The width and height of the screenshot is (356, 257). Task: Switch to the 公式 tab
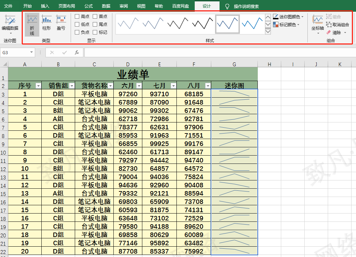coord(89,6)
